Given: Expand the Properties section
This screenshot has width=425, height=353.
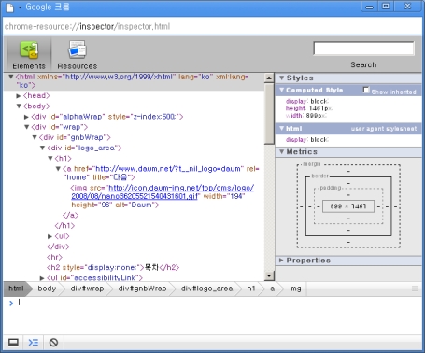Looking at the screenshot, I should tap(281, 261).
